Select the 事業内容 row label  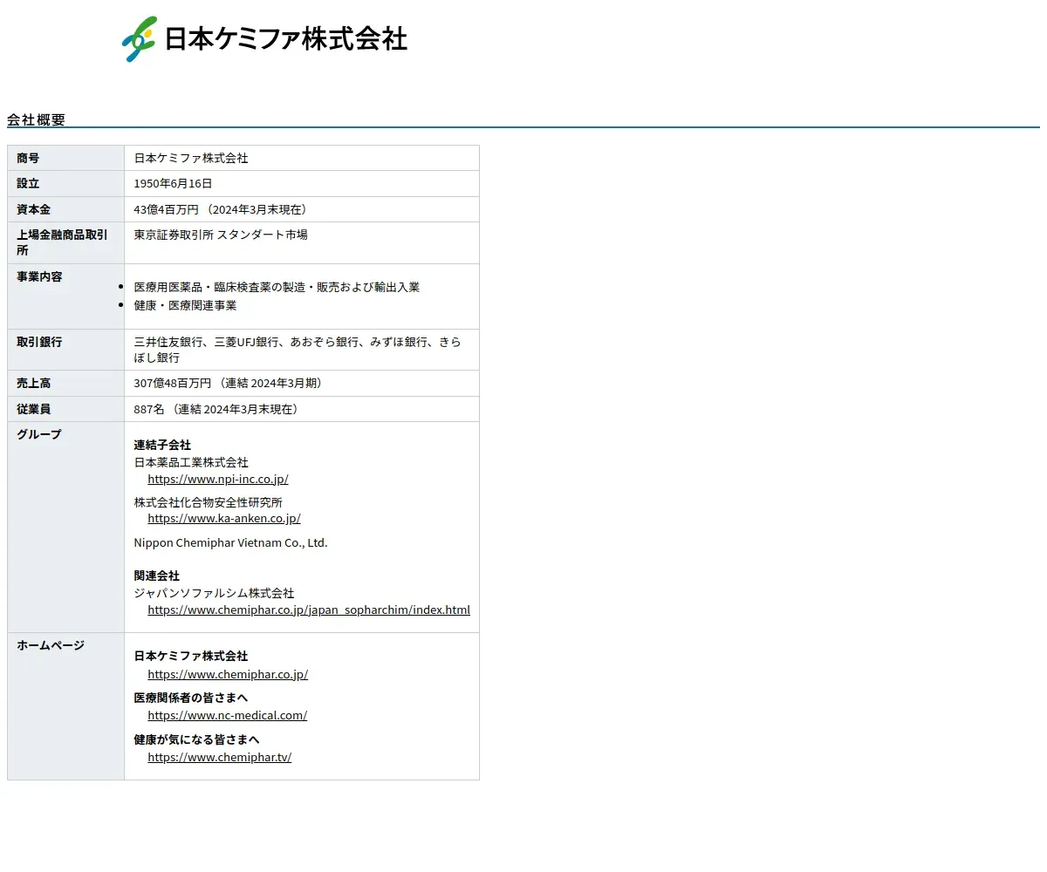tap(39, 276)
